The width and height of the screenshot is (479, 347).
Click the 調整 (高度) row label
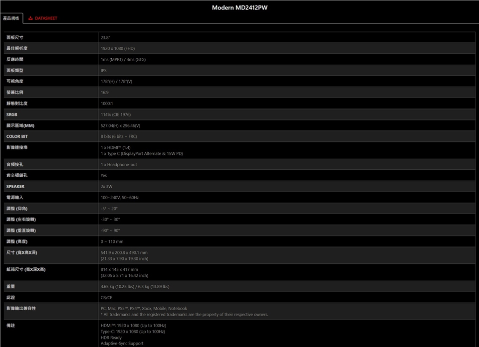click(17, 241)
